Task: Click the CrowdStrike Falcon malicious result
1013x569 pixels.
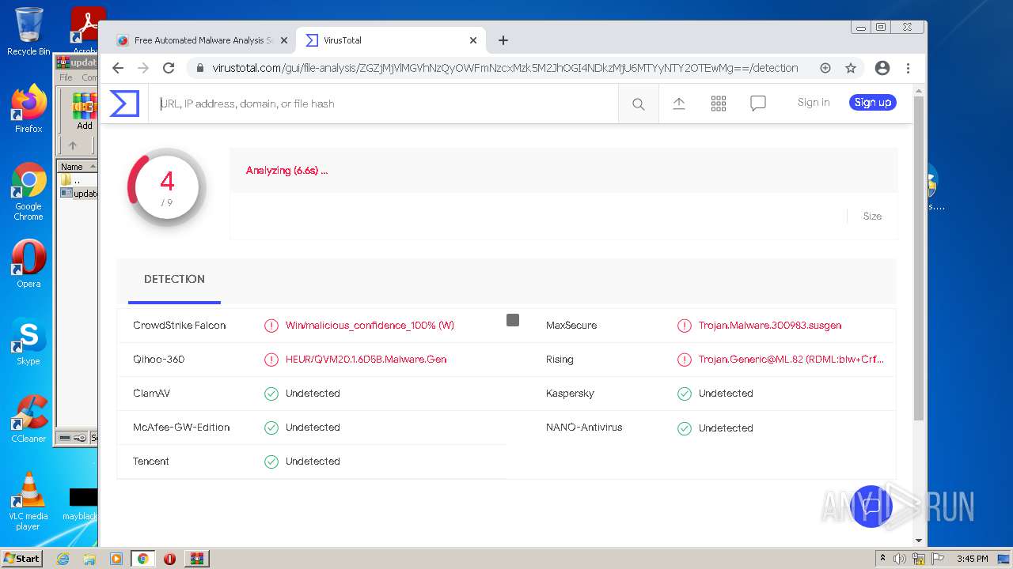Action: (x=370, y=325)
